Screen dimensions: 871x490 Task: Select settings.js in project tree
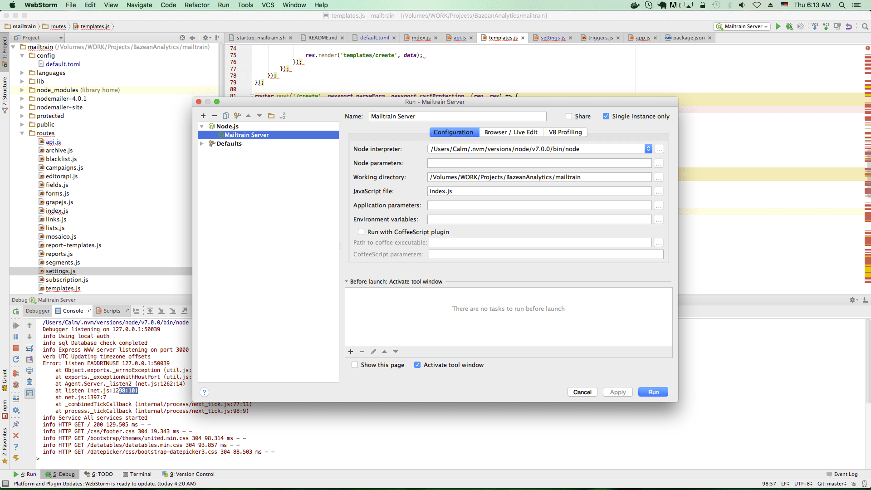click(60, 271)
